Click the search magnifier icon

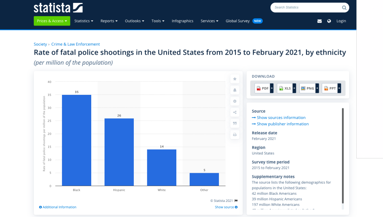click(x=344, y=8)
